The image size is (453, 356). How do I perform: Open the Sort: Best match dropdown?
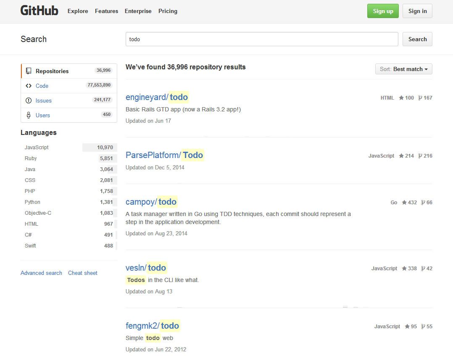coord(403,69)
